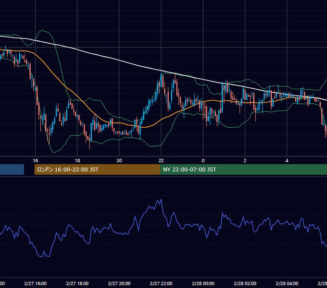The image size is (327, 288).
Task: Click the 2 hour label on price chart axis
Action: 245,161
